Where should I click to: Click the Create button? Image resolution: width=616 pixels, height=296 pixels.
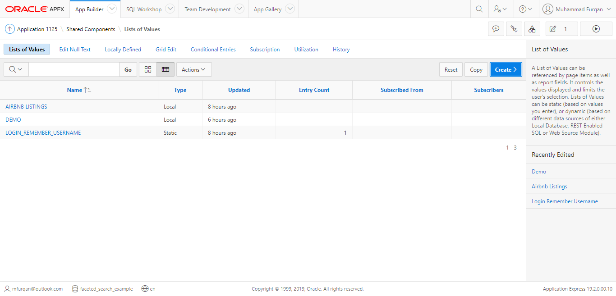pyautogui.click(x=506, y=69)
